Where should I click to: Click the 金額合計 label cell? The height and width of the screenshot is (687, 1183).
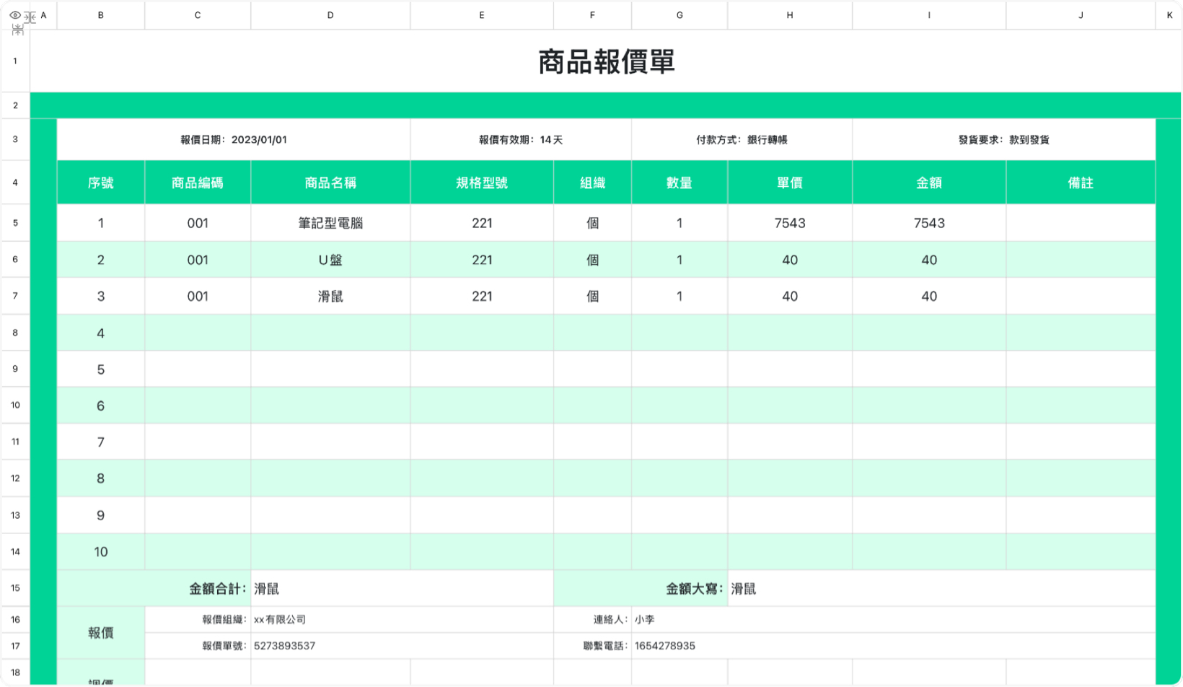click(x=154, y=589)
